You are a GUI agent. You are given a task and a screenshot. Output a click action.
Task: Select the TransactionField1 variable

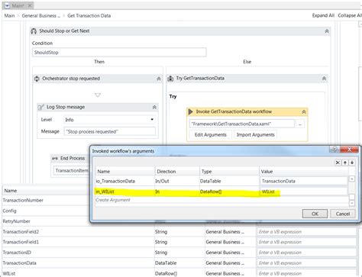pyautogui.click(x=21, y=242)
